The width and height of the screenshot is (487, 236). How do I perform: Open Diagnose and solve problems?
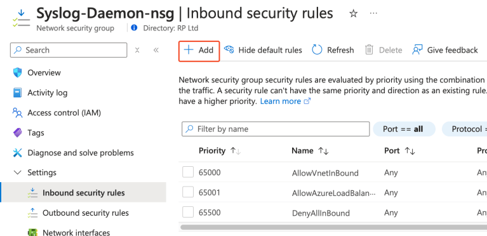pyautogui.click(x=81, y=153)
